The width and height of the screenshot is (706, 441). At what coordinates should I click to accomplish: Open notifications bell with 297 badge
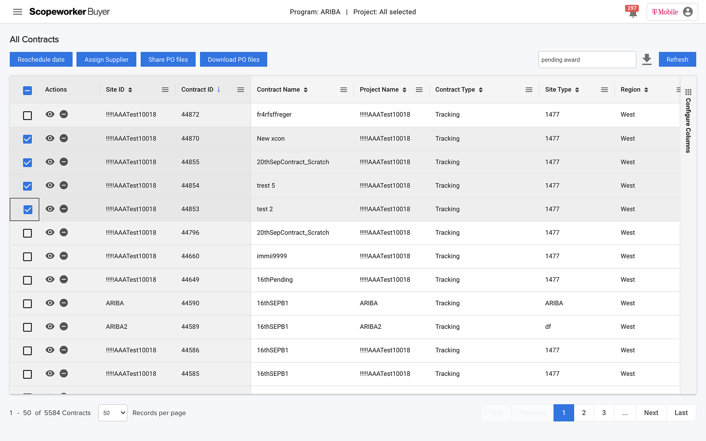click(x=632, y=12)
